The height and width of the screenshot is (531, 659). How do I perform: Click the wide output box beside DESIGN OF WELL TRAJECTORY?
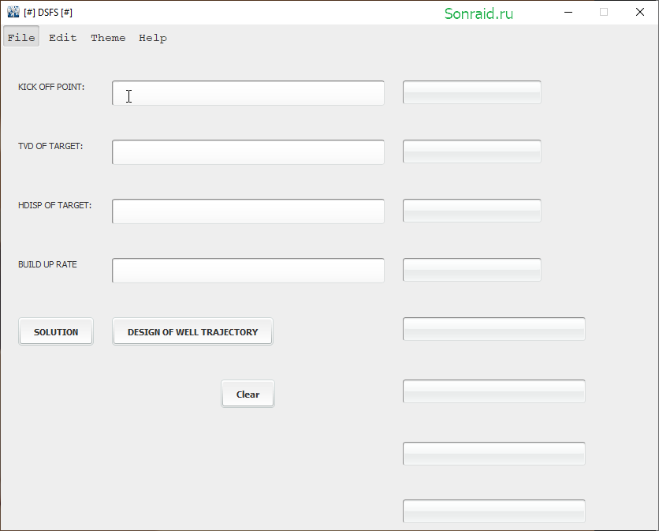click(493, 329)
